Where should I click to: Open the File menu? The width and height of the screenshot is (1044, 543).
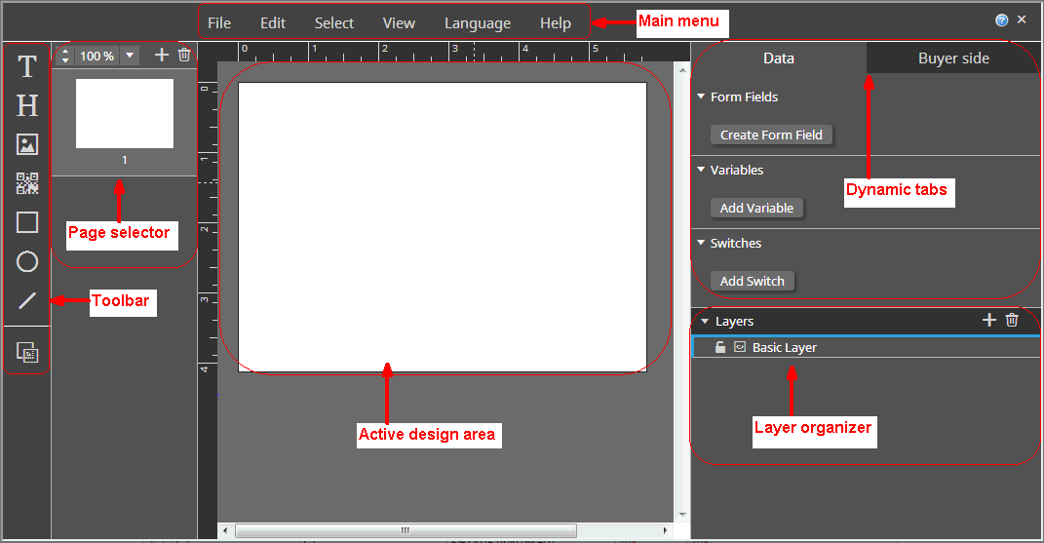(x=219, y=23)
